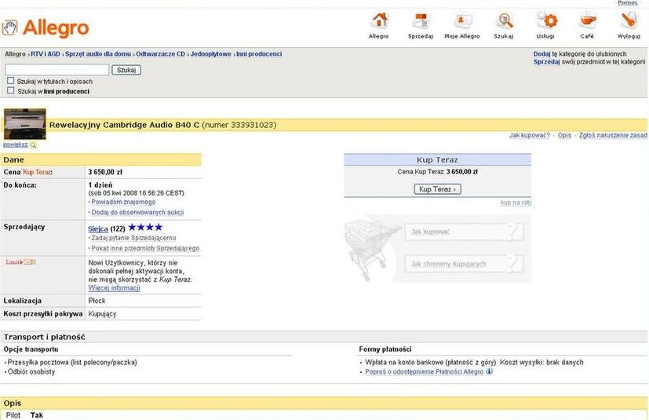Go to 'Inni producenci' breadcrumb
This screenshot has height=420, width=649.
point(259,54)
